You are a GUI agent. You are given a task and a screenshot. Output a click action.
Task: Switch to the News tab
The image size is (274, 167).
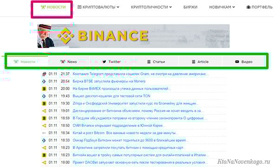tap(69, 62)
